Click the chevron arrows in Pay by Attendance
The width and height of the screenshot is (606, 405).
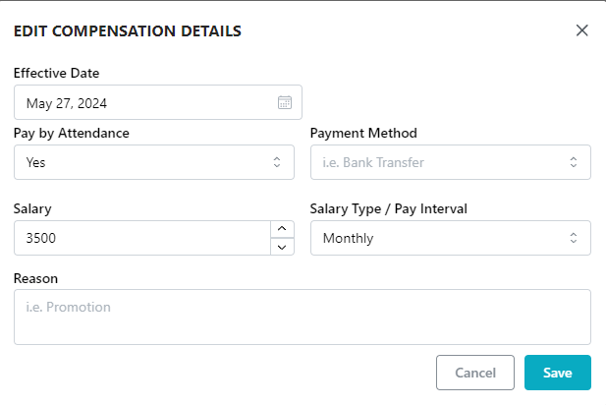click(277, 162)
